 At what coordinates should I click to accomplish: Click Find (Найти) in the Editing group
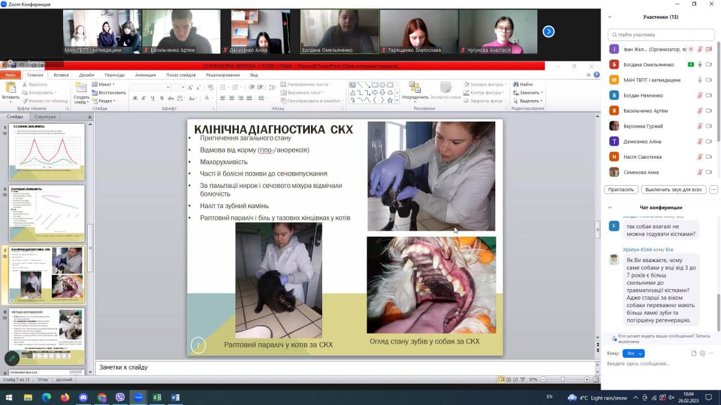(522, 84)
